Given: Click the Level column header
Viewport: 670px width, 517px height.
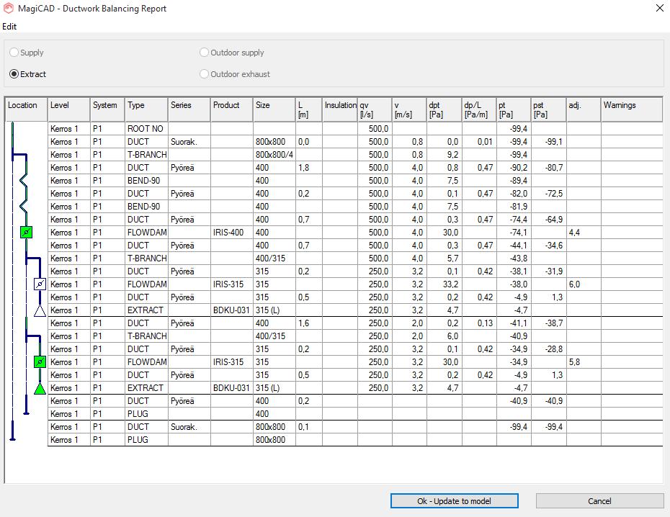Looking at the screenshot, I should 68,109.
